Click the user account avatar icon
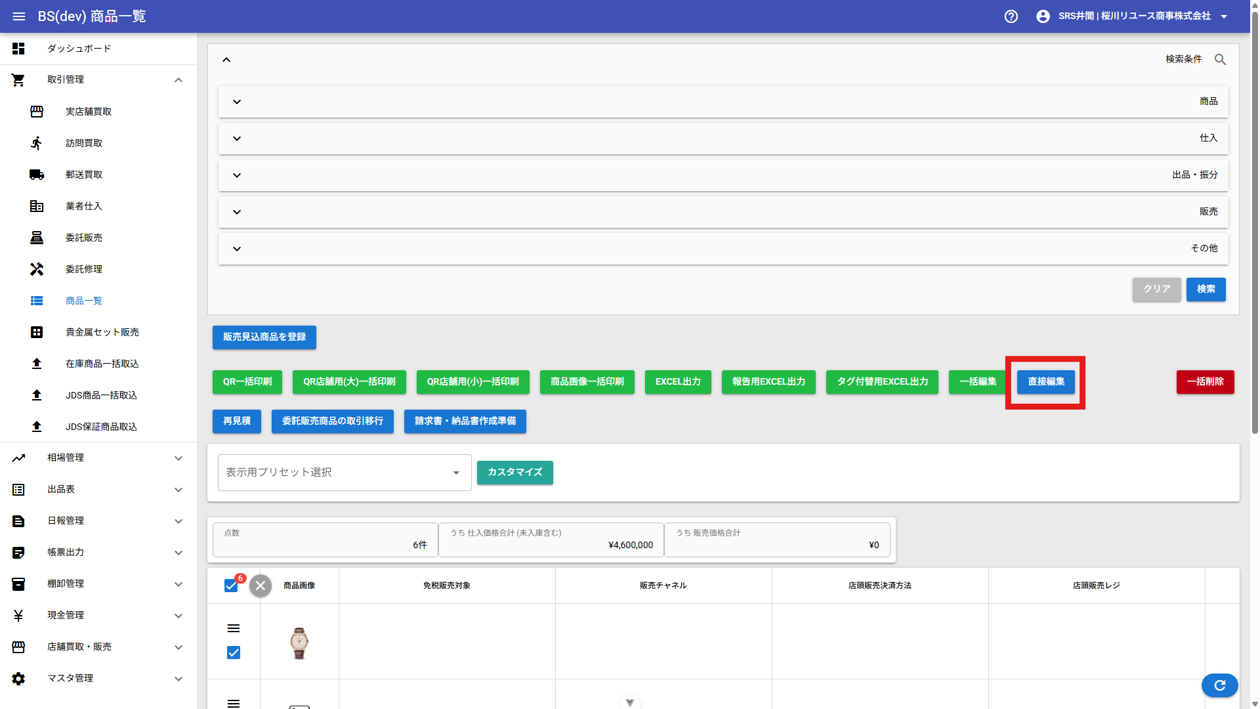This screenshot has height=709, width=1260. pos(1043,16)
